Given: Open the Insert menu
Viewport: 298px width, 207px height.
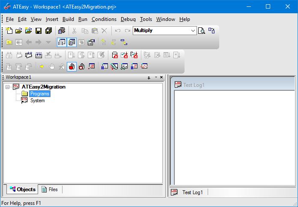Looking at the screenshot, I should [x=52, y=19].
